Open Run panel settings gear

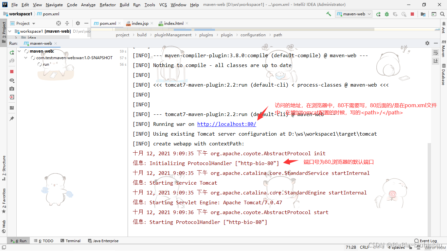[x=427, y=43]
